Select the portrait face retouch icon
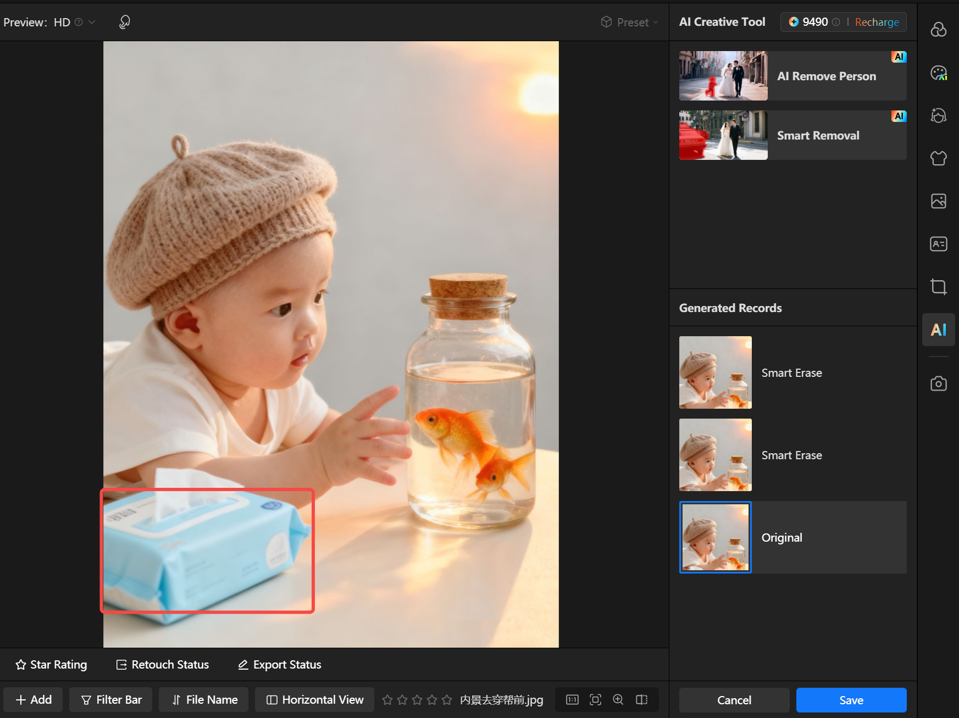This screenshot has width=959, height=718. point(938,115)
